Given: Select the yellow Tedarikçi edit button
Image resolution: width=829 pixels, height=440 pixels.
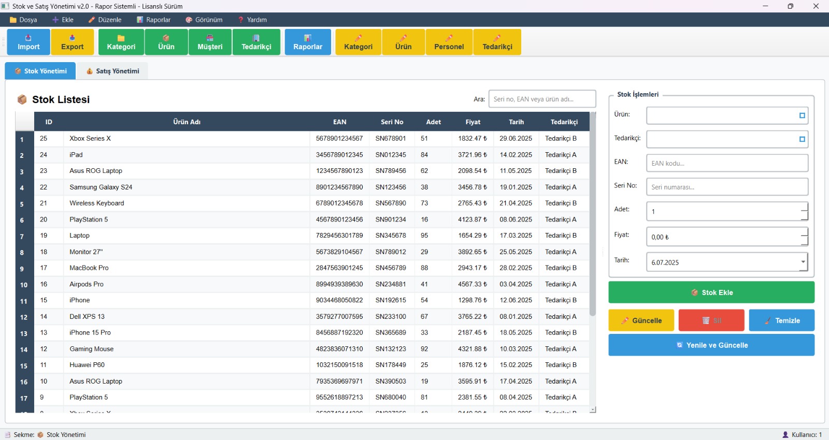Looking at the screenshot, I should (497, 42).
